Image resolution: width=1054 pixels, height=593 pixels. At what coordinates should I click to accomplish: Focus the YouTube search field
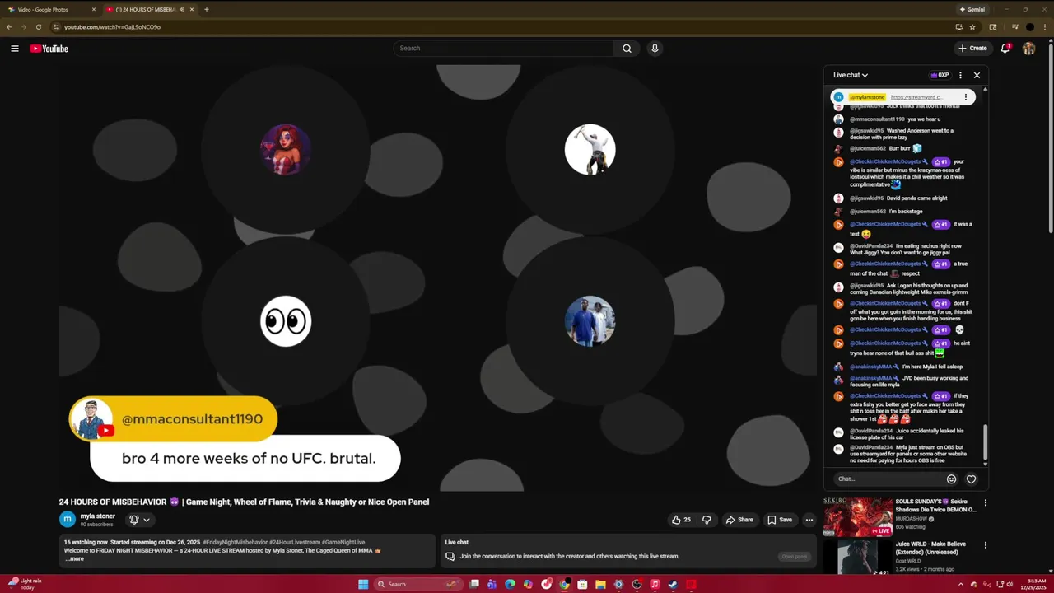504,49
